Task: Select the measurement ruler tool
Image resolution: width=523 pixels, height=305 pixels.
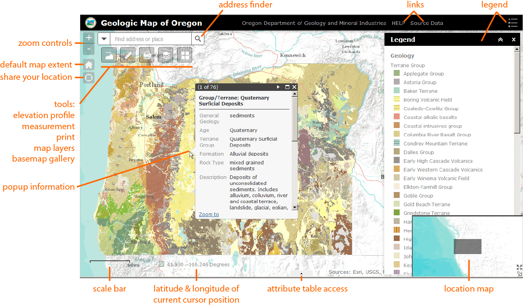Action: point(128,55)
